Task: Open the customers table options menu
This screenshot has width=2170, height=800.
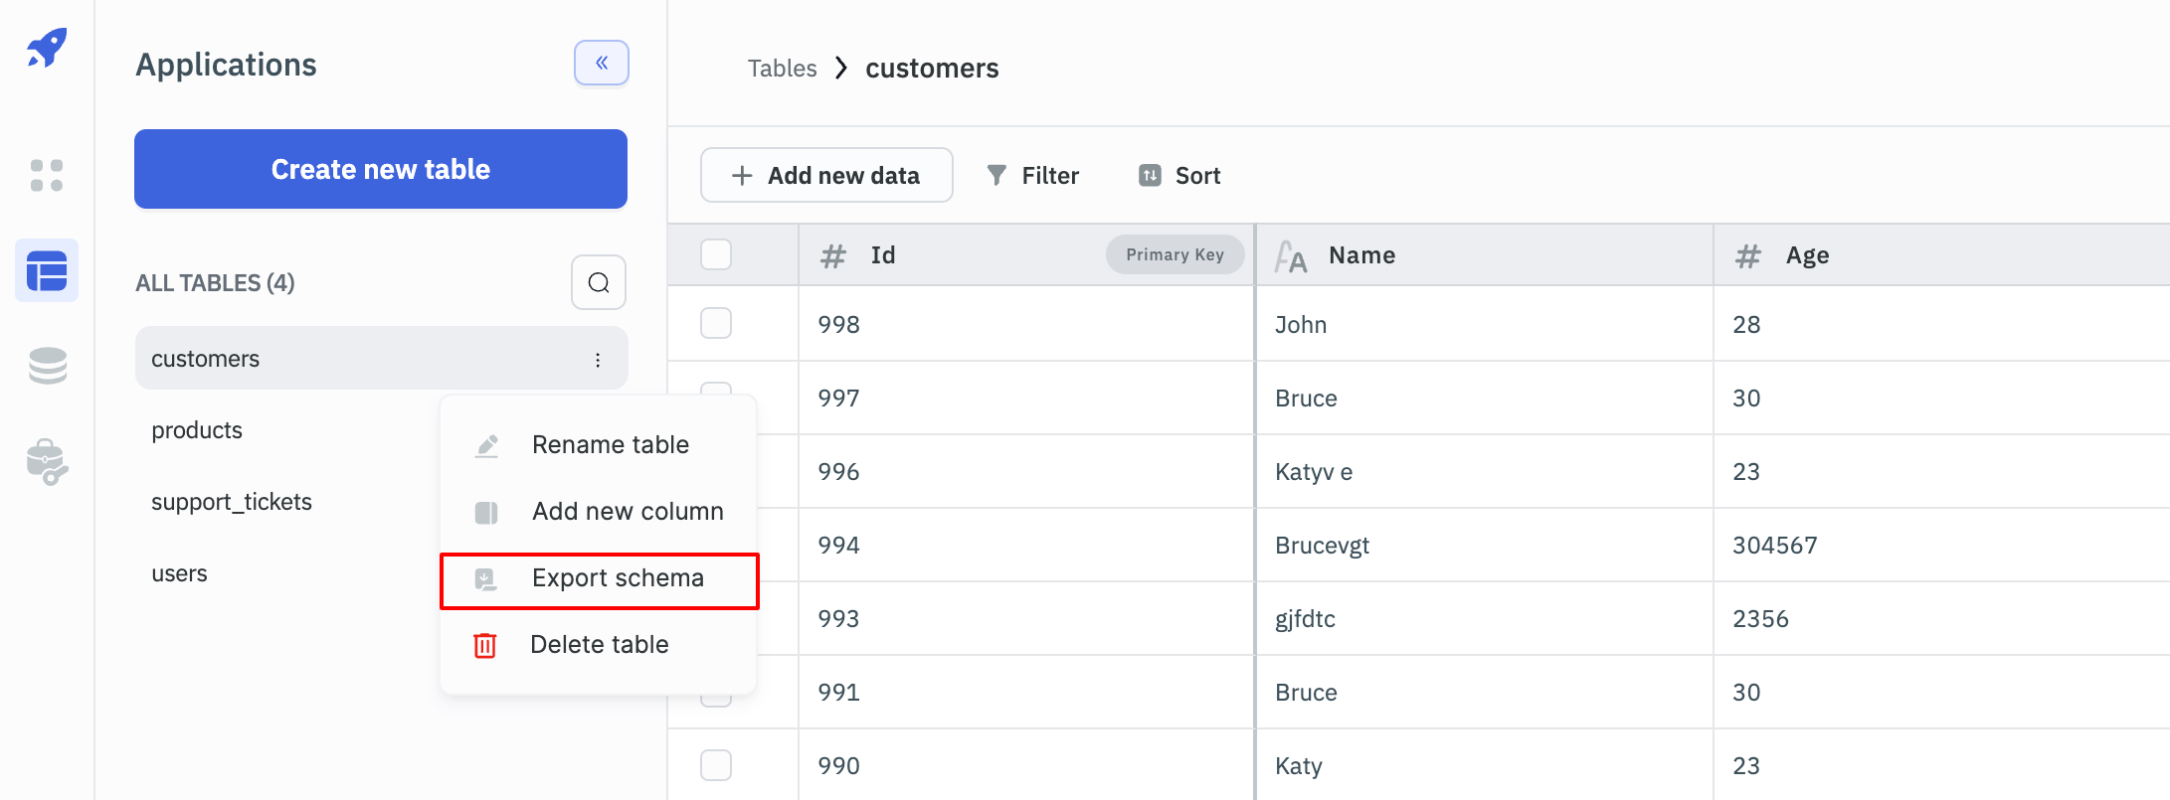Action: [x=598, y=360]
